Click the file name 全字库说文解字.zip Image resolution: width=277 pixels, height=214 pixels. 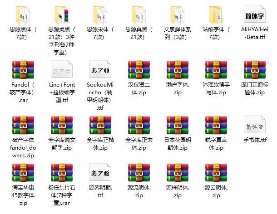pos(62,144)
